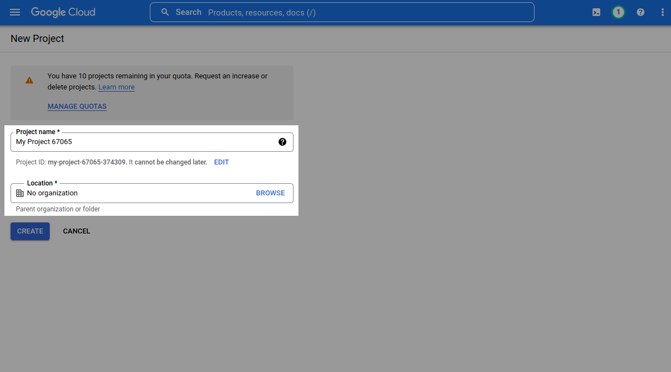
Task: Cancel the new project creation
Action: pos(76,231)
